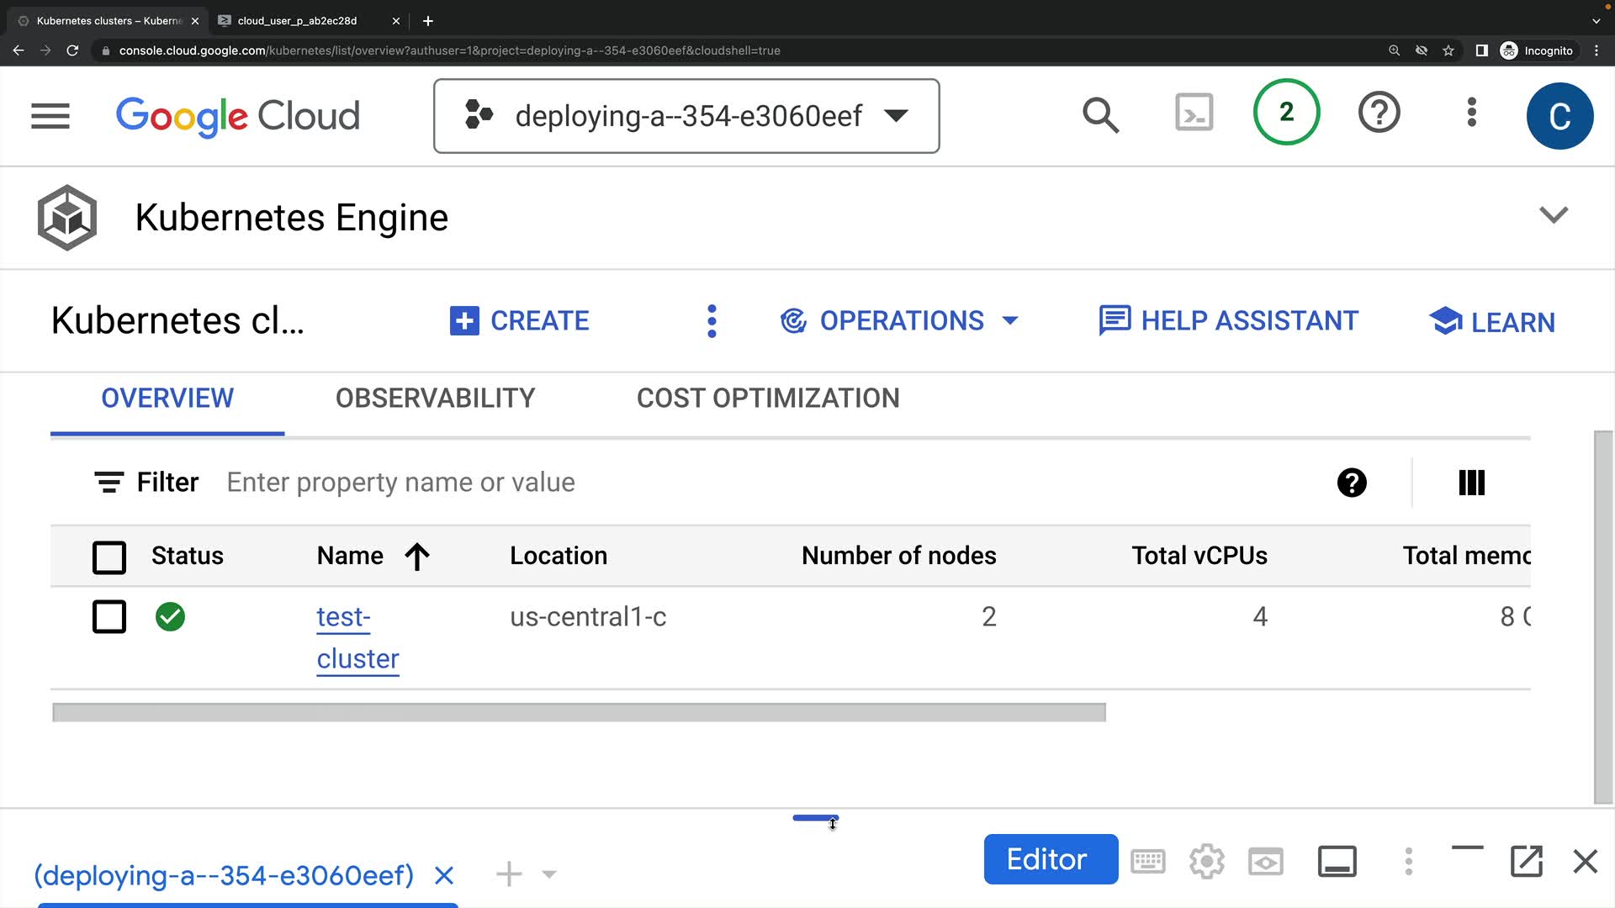
Task: Toggle Cloud Shell on-screen keyboard
Action: [1147, 862]
